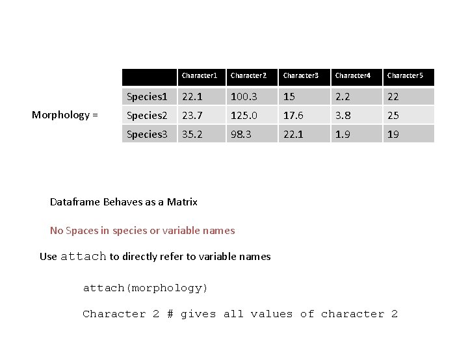This screenshot has height=351, width=468.
Task: Click the cell with value 17.6
Action: coord(294,116)
